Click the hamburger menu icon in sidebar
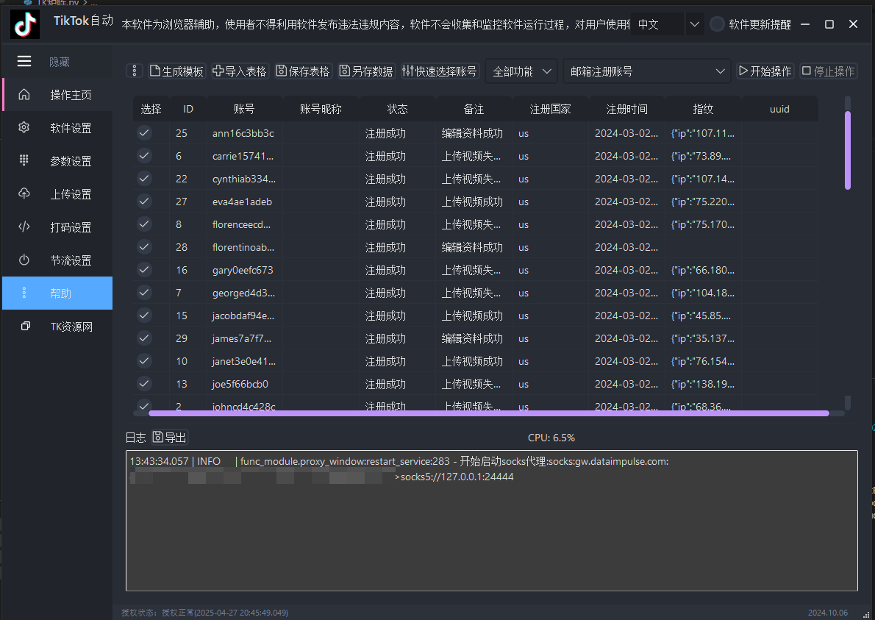Screen dimensions: 875x620 (24, 61)
